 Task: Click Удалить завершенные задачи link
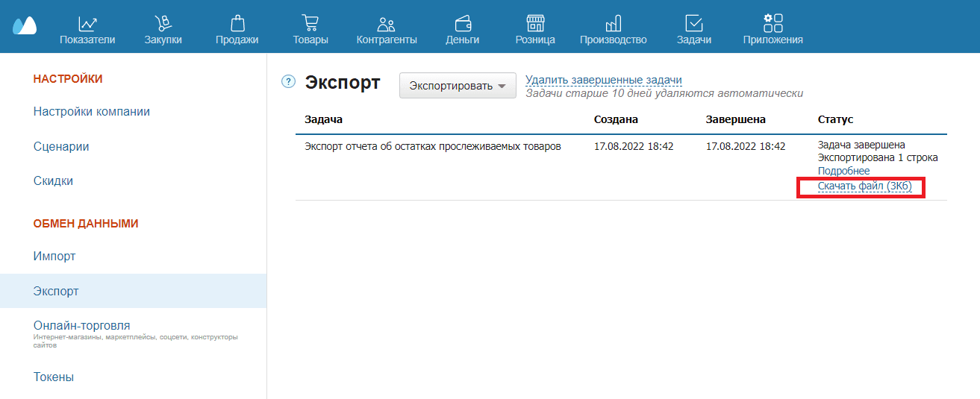[603, 80]
